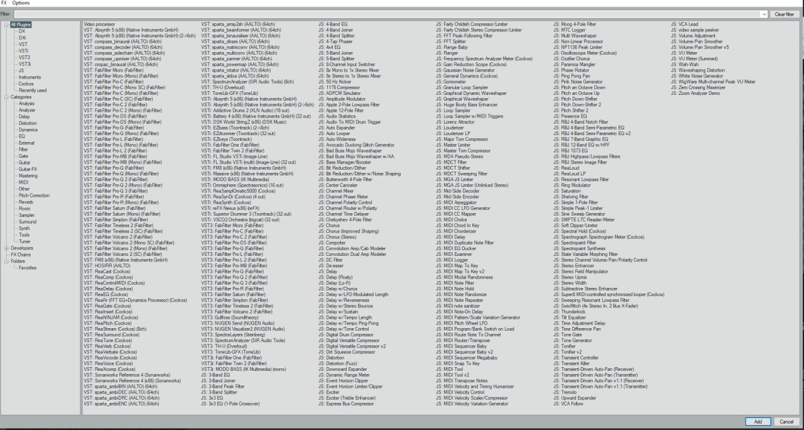This screenshot has width=804, height=430.
Task: Select the Dynamics category
Action: [x=28, y=130]
